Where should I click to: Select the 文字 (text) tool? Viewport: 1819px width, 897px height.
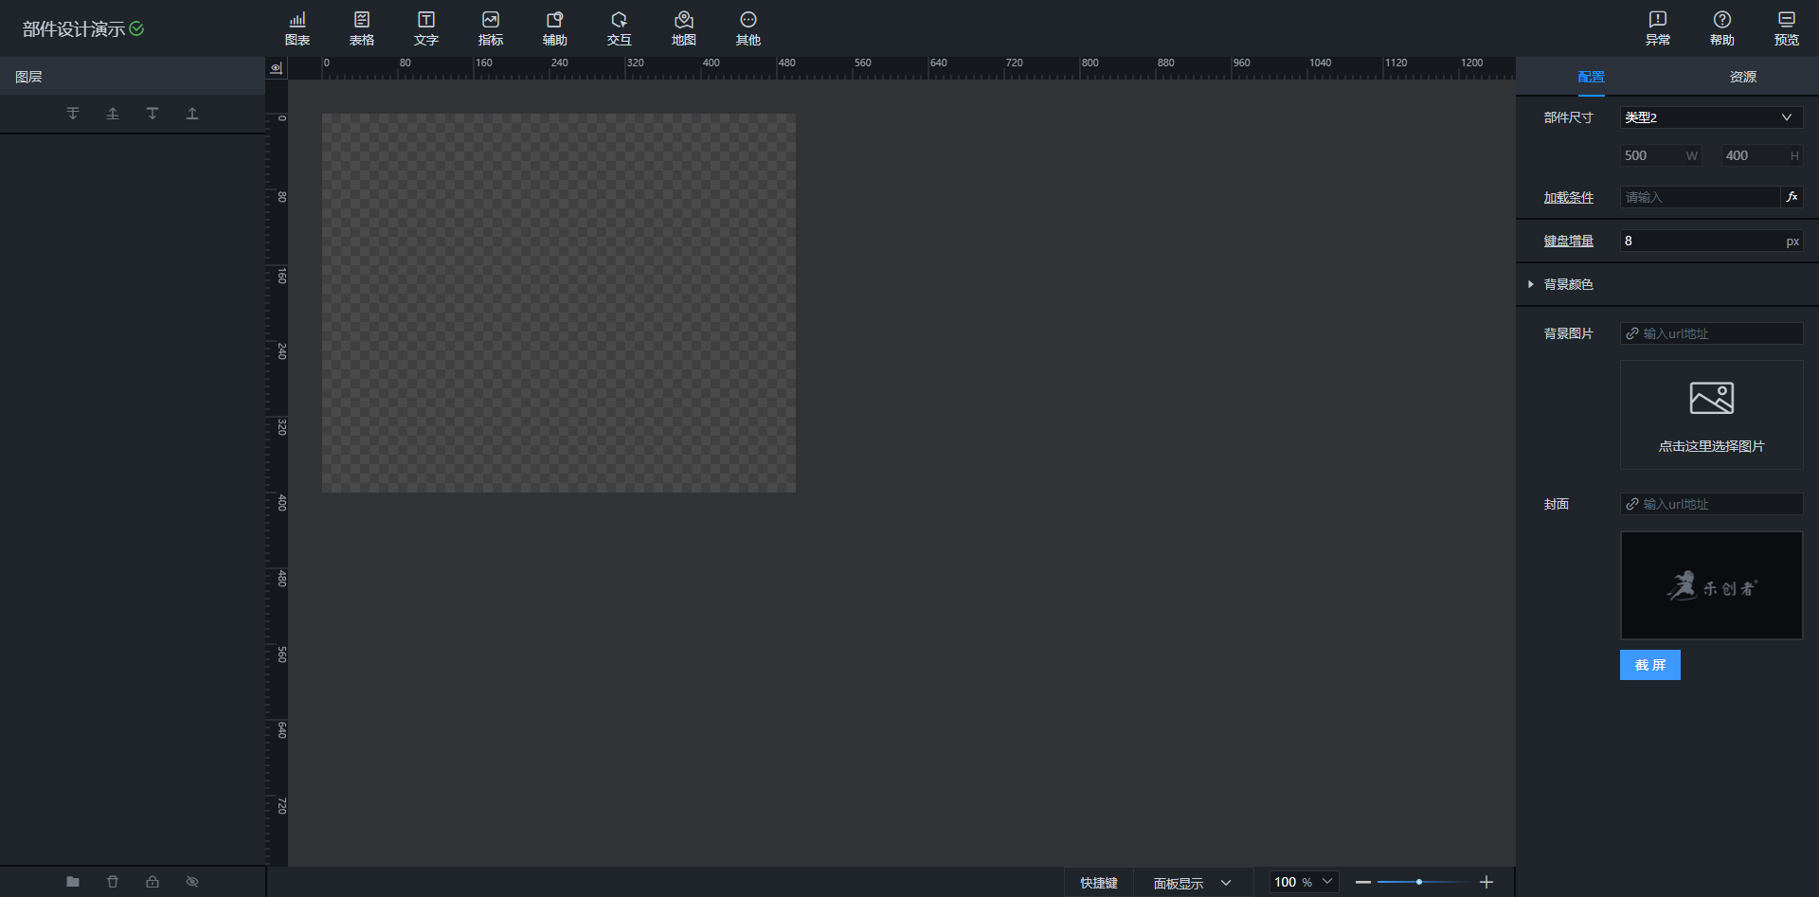click(x=426, y=27)
